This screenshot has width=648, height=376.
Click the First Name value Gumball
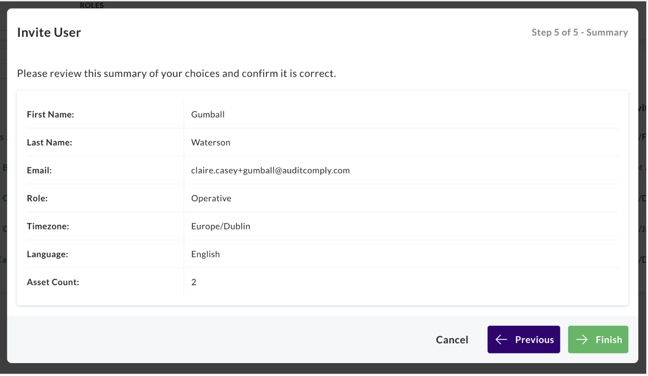click(208, 115)
